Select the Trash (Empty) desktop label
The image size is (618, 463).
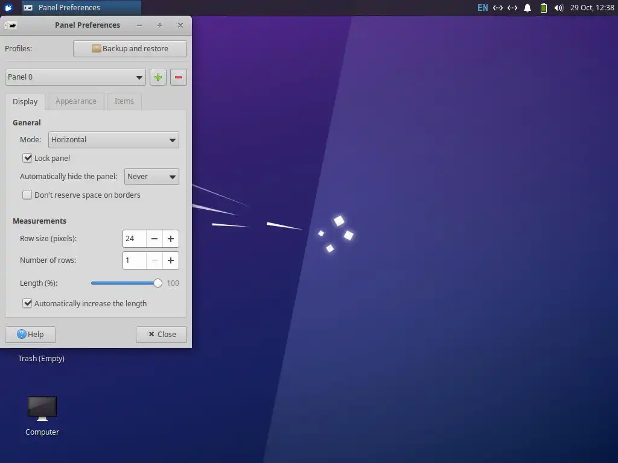click(42, 359)
